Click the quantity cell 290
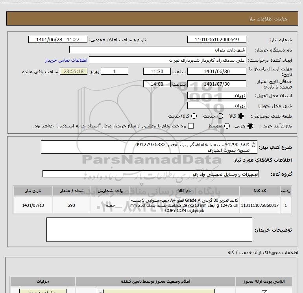Screen dimensions: 303x293 72,205
